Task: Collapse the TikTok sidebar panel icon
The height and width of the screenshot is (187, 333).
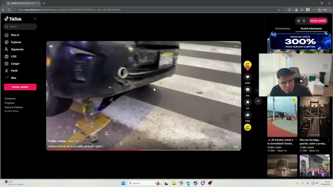Action: [35, 19]
